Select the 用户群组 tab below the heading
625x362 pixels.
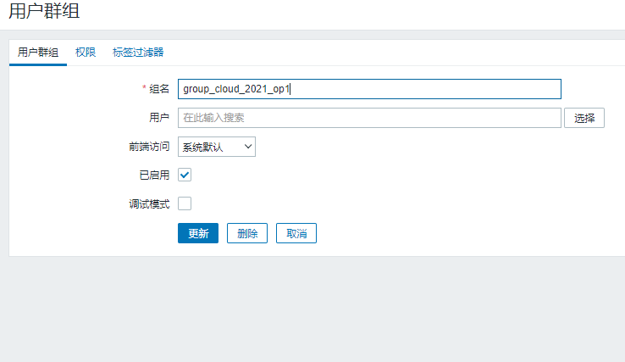[x=38, y=53]
